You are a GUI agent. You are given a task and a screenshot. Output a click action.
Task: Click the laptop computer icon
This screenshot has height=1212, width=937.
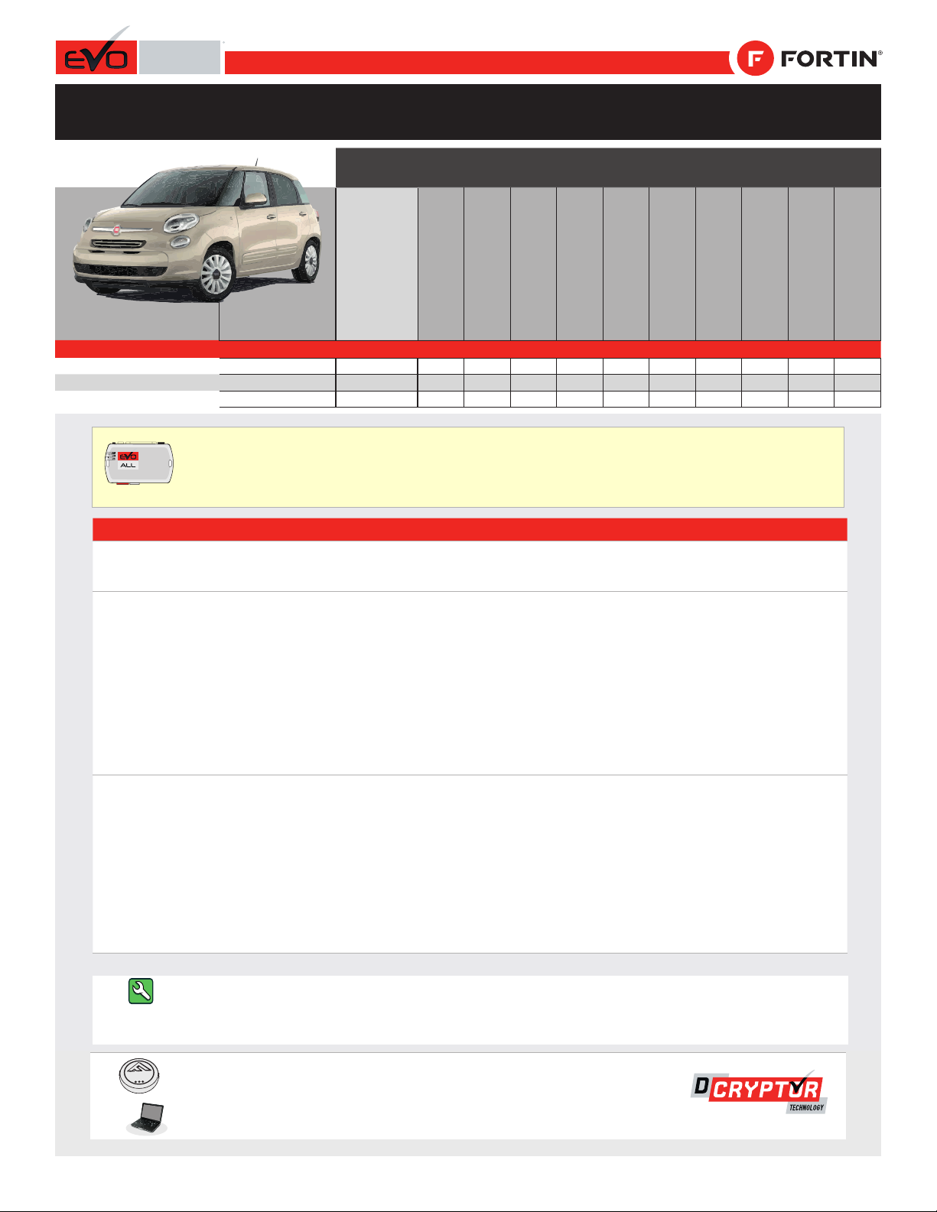click(x=147, y=1119)
